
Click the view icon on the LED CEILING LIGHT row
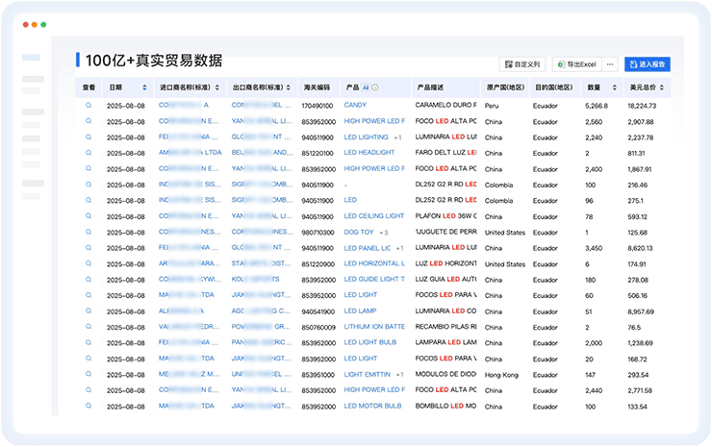[89, 216]
